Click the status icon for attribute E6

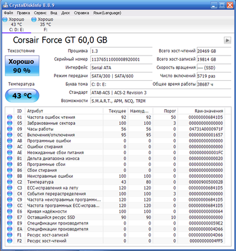click(x=9, y=211)
